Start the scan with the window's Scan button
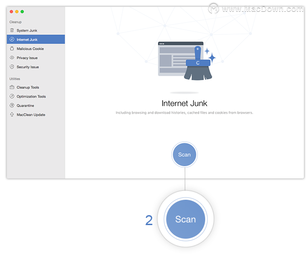The height and width of the screenshot is (255, 308). click(184, 154)
